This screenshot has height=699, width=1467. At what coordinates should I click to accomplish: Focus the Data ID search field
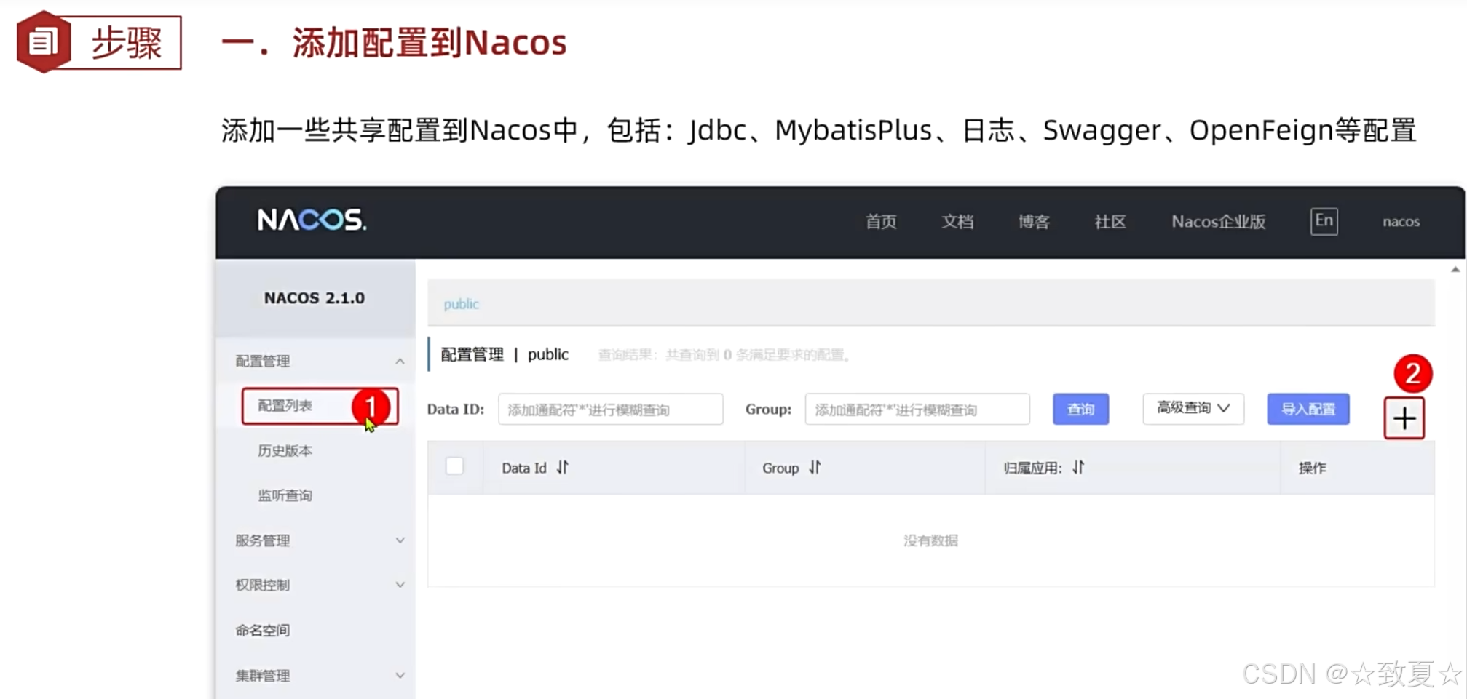pyautogui.click(x=610, y=409)
